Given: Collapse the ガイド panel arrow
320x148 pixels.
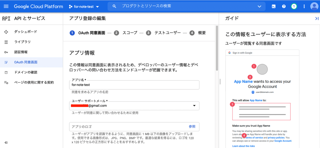Looking at the screenshot, I should [317, 18].
